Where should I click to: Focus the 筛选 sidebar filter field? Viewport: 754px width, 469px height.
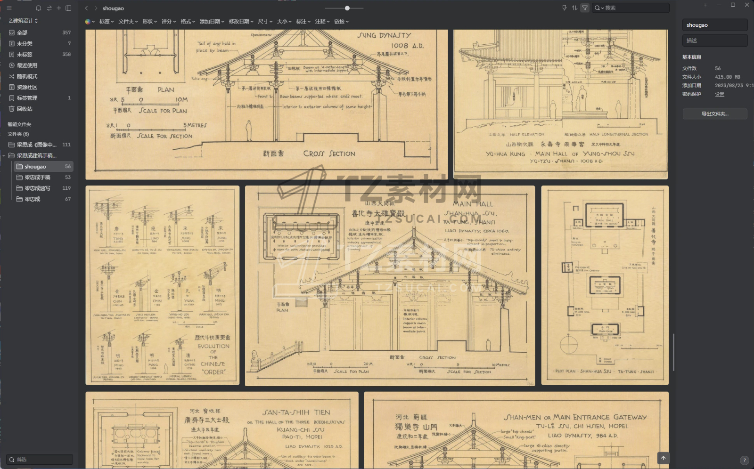pyautogui.click(x=40, y=460)
